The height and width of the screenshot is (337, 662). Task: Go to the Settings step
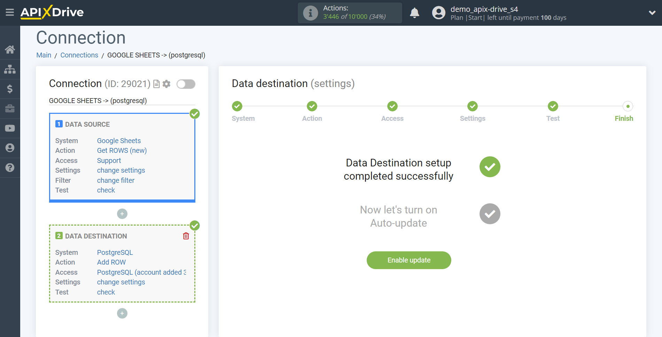[473, 106]
